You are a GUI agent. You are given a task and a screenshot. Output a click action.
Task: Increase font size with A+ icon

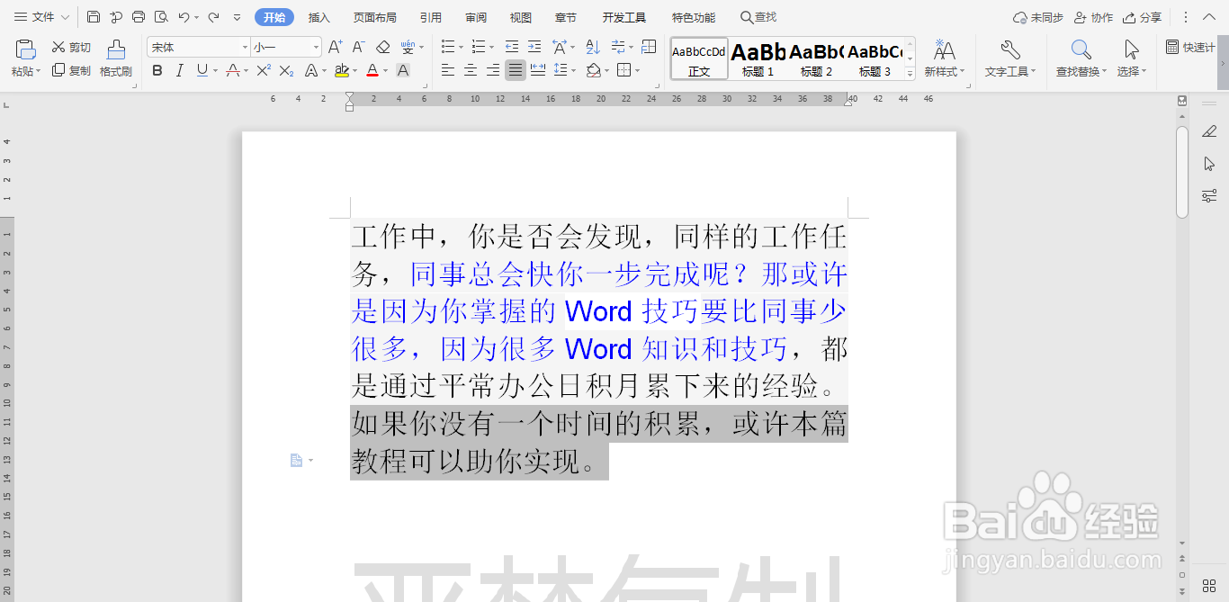335,47
